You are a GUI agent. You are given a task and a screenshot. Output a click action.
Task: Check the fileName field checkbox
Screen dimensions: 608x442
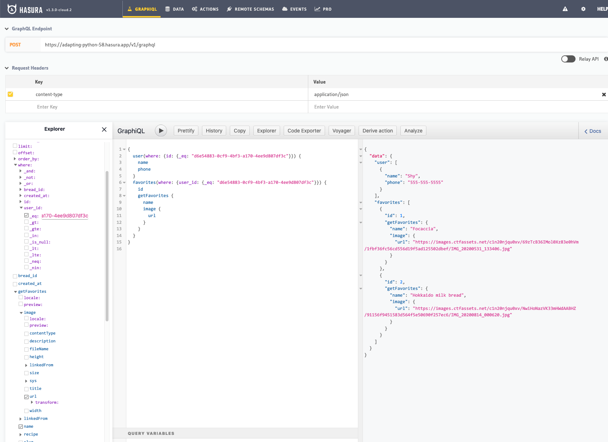click(x=26, y=349)
